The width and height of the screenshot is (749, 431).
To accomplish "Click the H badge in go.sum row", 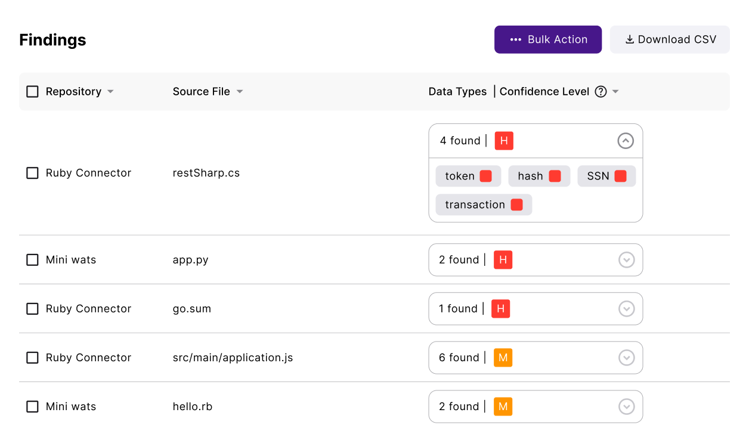I will pos(500,309).
